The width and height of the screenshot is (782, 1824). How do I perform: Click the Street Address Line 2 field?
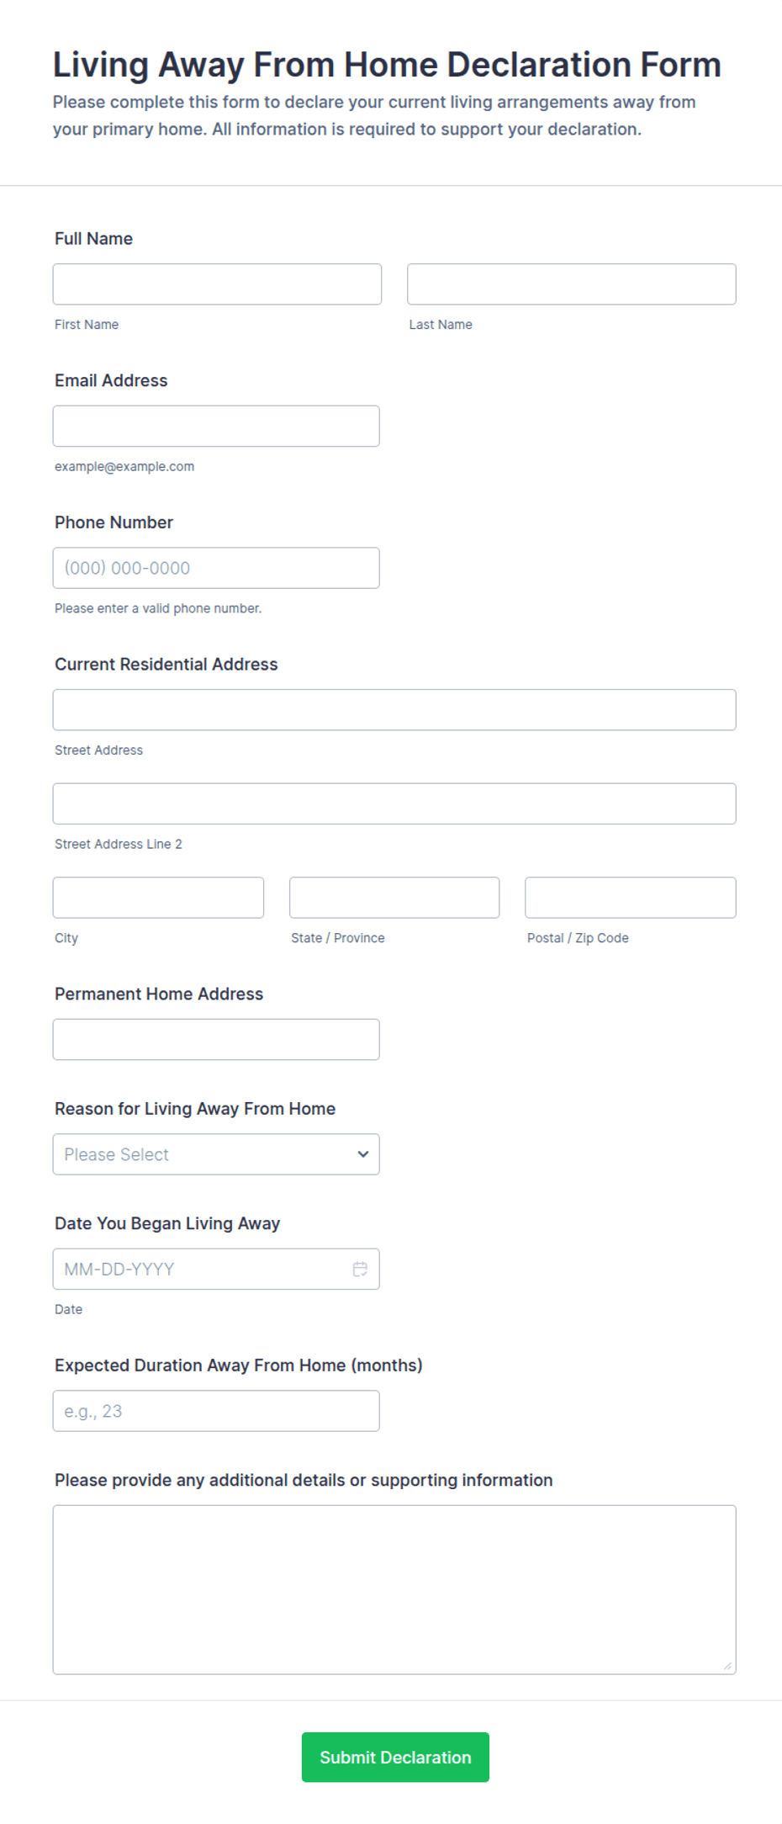394,803
